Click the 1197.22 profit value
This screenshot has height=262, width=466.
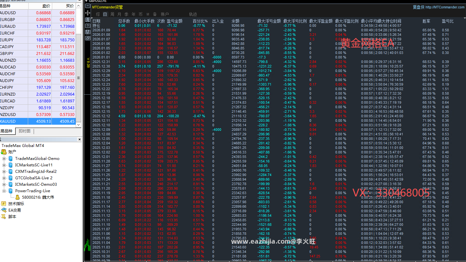click(173, 71)
